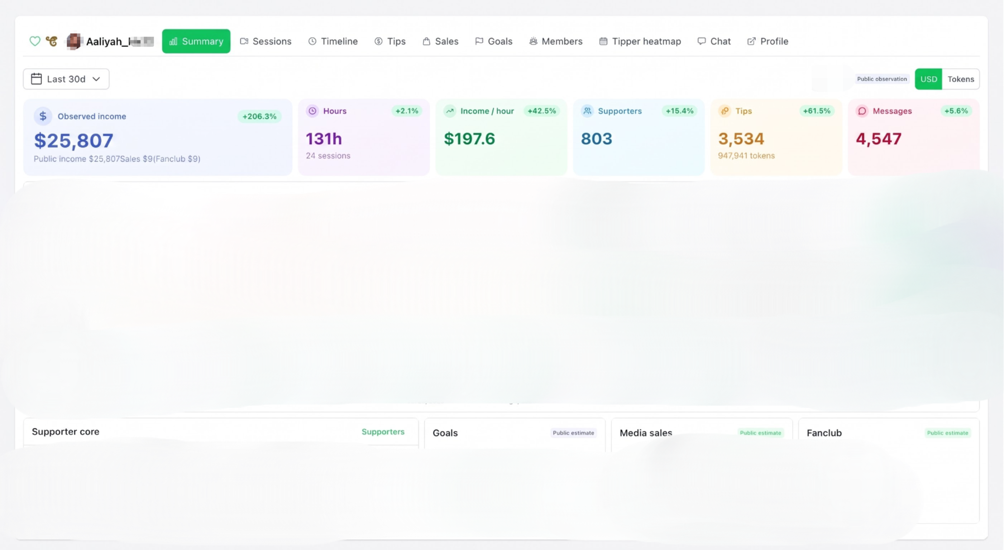
Task: Expand the Last 30d date range dropdown
Action: (66, 79)
